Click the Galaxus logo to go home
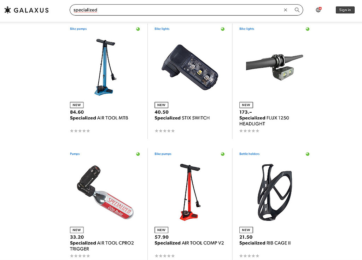 tap(27, 10)
